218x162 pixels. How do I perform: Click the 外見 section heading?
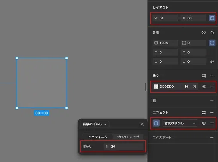[x=156, y=33]
